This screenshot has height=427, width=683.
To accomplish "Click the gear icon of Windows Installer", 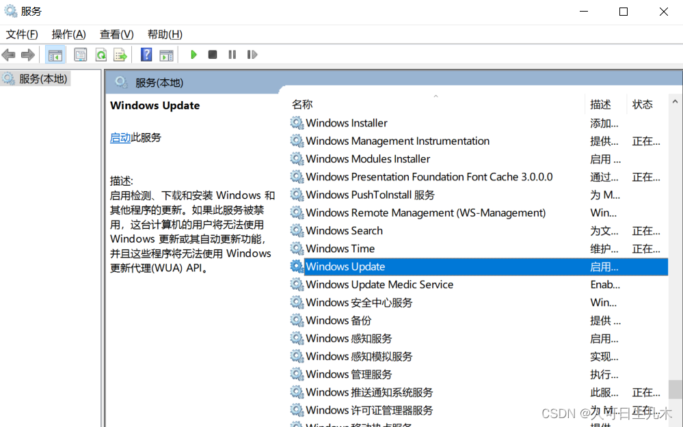I will pos(297,123).
